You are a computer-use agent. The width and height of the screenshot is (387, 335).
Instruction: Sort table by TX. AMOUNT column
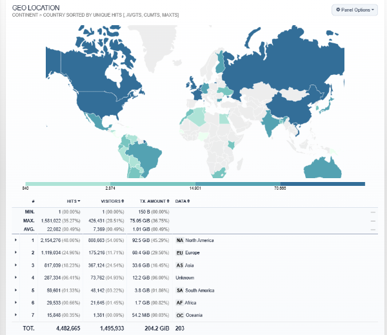[x=155, y=201]
